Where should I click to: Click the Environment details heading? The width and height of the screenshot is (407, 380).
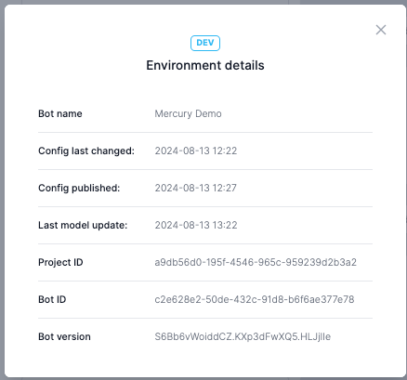pyautogui.click(x=205, y=65)
